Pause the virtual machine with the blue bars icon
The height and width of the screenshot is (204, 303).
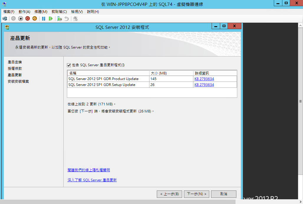44,19
